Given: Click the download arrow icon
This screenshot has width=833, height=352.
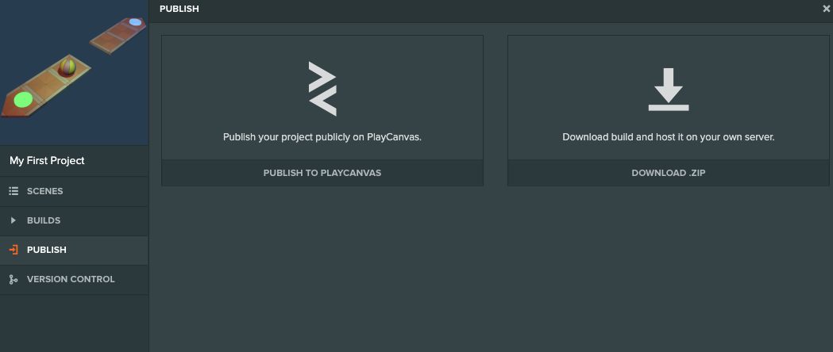Looking at the screenshot, I should click(669, 89).
